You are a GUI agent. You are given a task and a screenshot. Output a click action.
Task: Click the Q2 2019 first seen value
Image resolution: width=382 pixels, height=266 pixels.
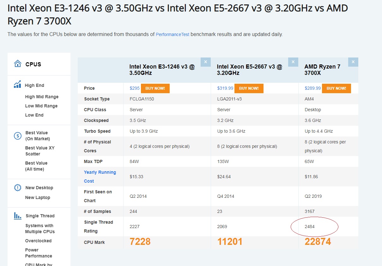click(313, 196)
